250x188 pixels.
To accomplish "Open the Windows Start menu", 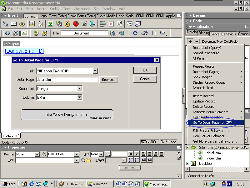I will 8,184.
